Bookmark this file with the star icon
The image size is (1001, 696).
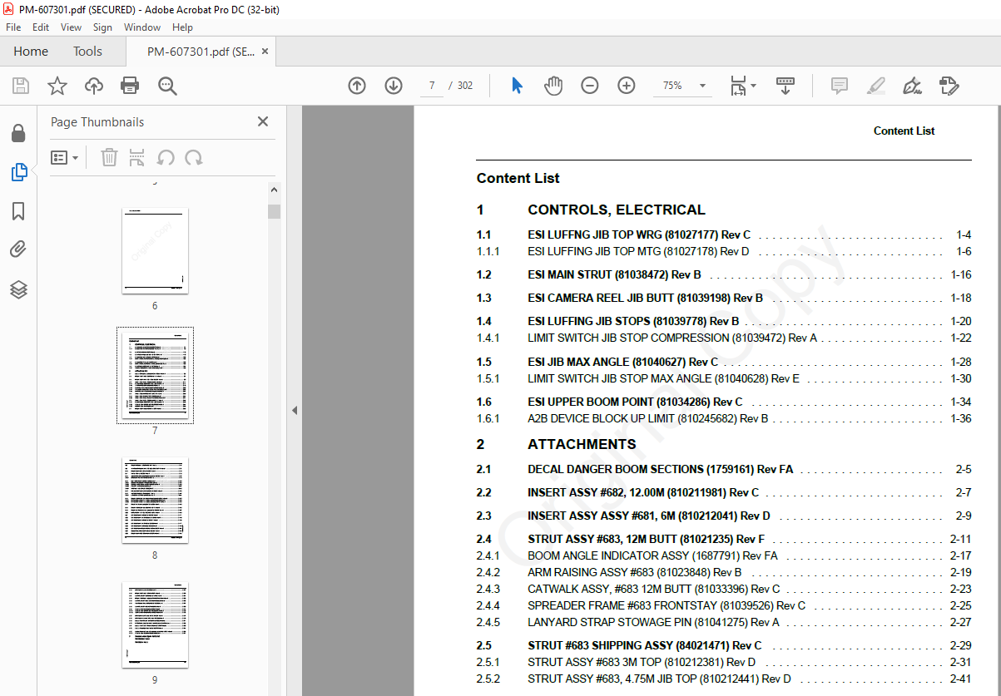tap(57, 86)
